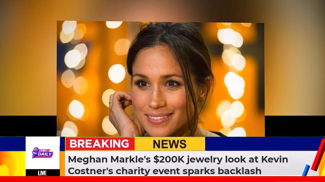The image size is (325, 182).
Task: Click the blue banner area right of NEWS
Action: [262, 144]
